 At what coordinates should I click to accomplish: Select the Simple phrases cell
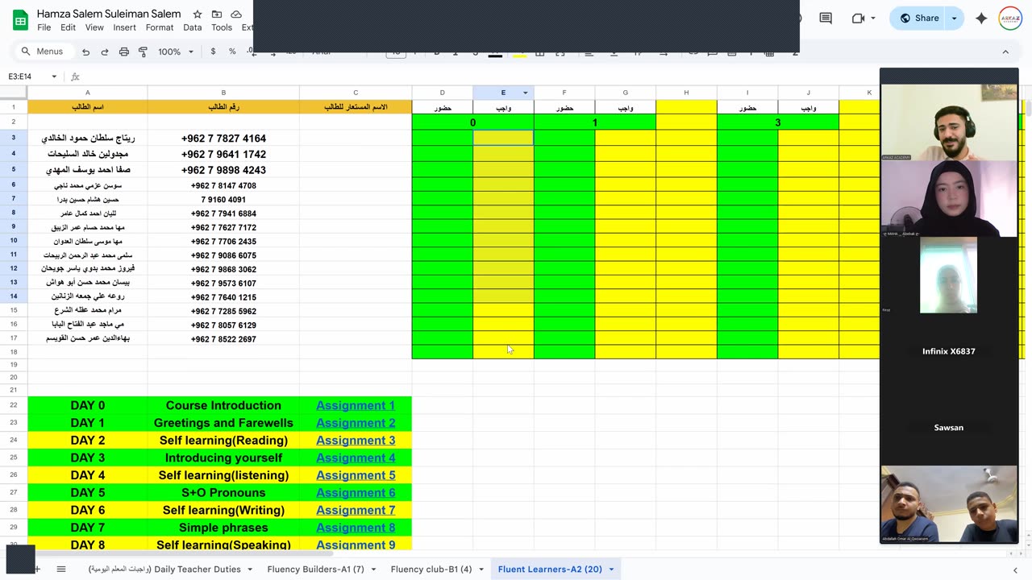pos(223,528)
